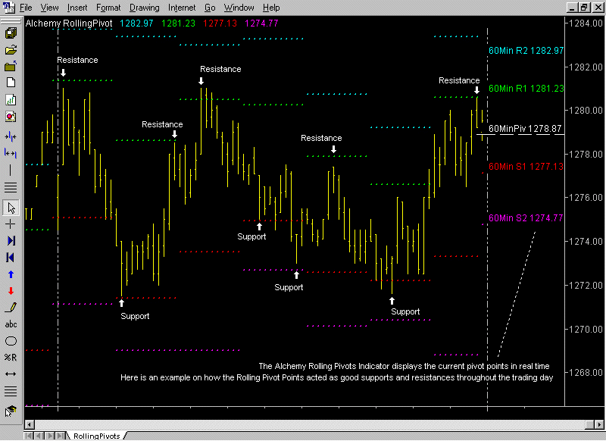Click the lower horizontal lines icon

tap(11, 391)
